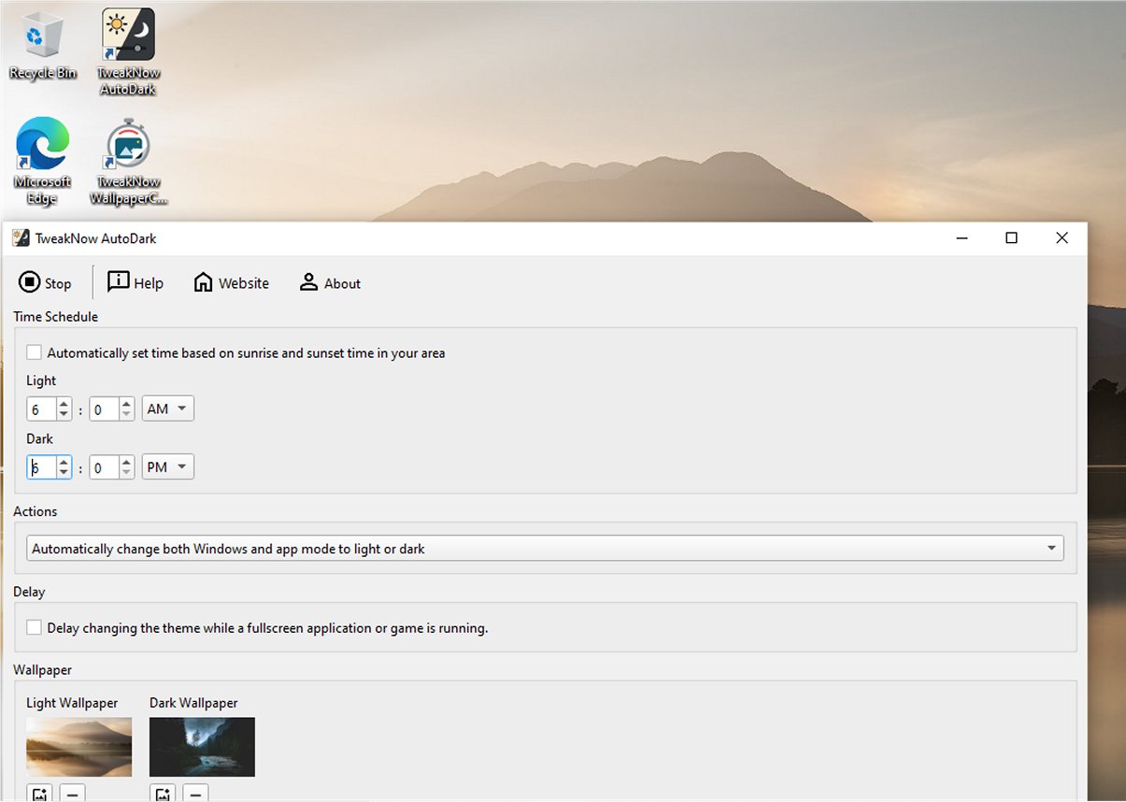Close the TweakNow AutoDark window
The height and width of the screenshot is (802, 1126).
click(1062, 238)
